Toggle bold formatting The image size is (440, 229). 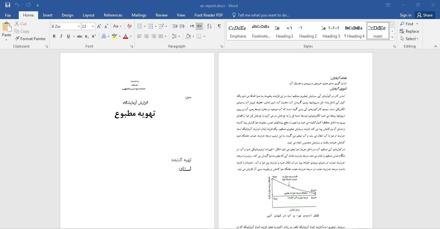(54, 36)
